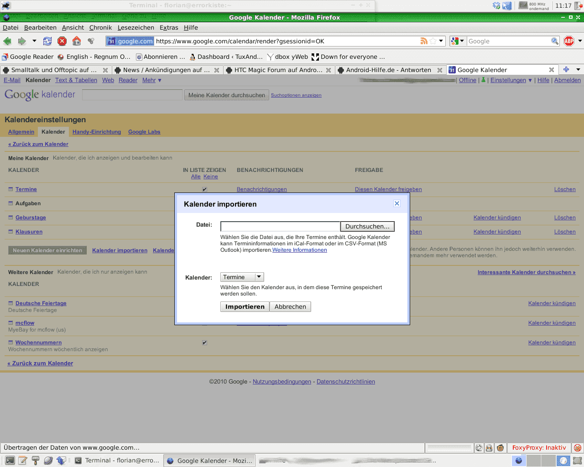Close the Smalltalk und Offtopic tab
This screenshot has height=467, width=584.
point(105,70)
